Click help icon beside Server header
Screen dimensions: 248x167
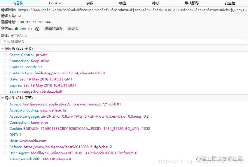[5, 91]
